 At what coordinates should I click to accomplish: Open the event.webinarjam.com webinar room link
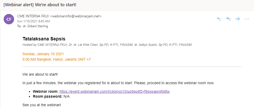115,92
